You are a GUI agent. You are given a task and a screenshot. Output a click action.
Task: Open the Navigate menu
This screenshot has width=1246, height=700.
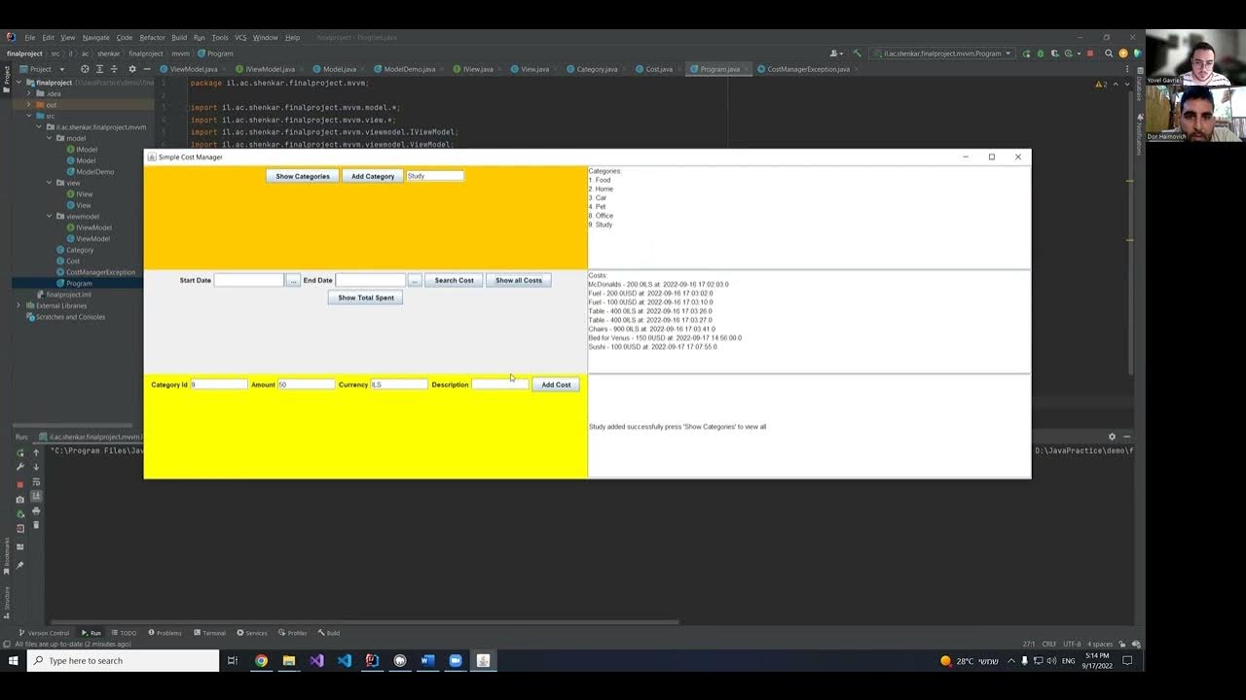click(x=96, y=37)
